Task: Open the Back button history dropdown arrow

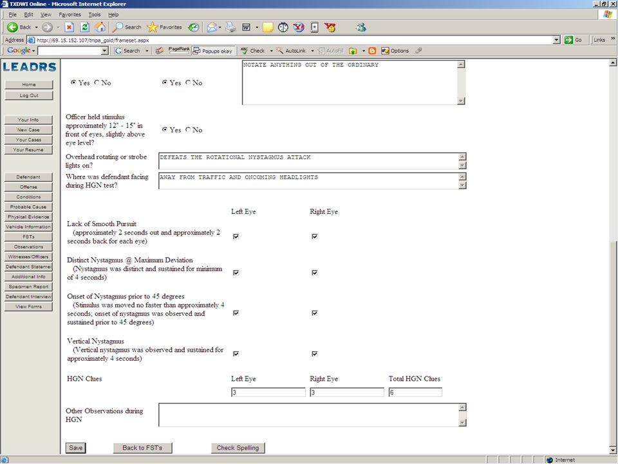Action: (x=36, y=27)
